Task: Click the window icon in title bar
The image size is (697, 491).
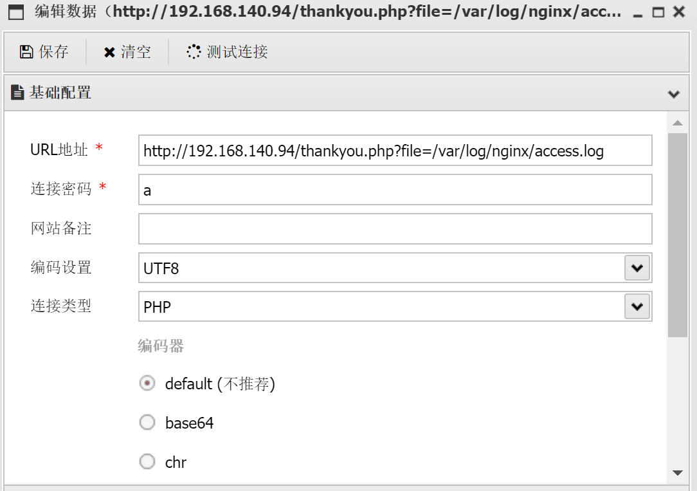Action: (16, 12)
